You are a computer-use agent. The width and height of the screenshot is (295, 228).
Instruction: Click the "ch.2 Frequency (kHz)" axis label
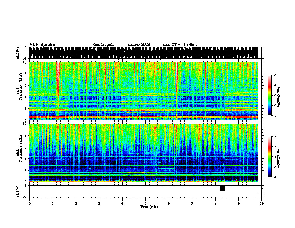(x=19, y=148)
